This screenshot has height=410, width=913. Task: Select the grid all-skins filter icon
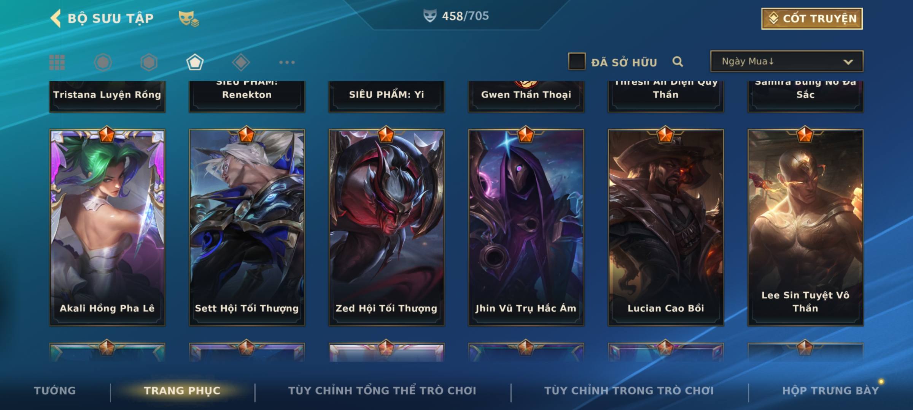[57, 62]
